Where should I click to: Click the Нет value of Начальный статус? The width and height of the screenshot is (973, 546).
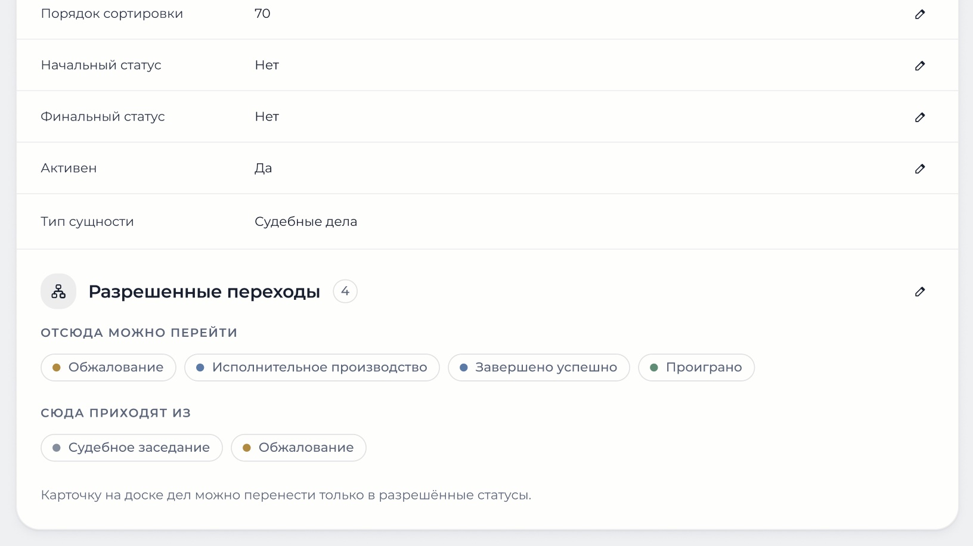point(267,66)
